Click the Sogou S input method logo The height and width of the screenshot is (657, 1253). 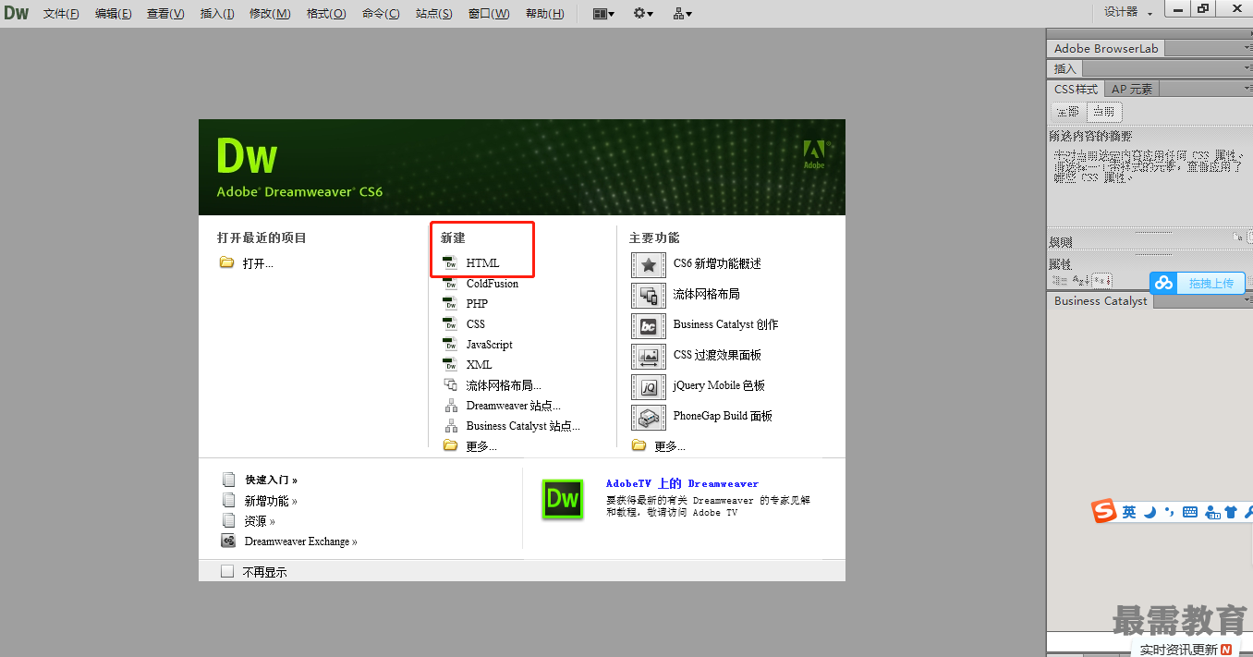point(1104,511)
